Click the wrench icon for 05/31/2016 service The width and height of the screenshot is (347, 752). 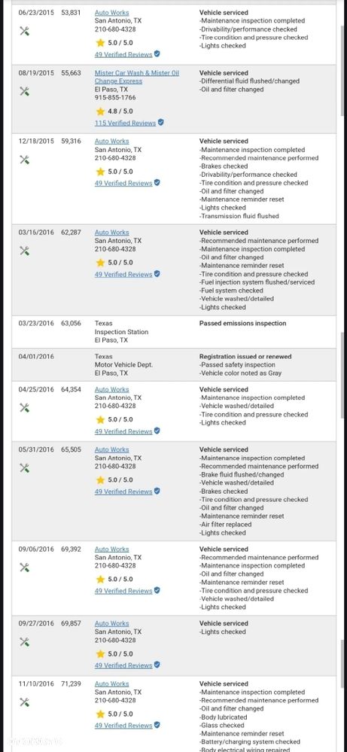click(x=24, y=467)
